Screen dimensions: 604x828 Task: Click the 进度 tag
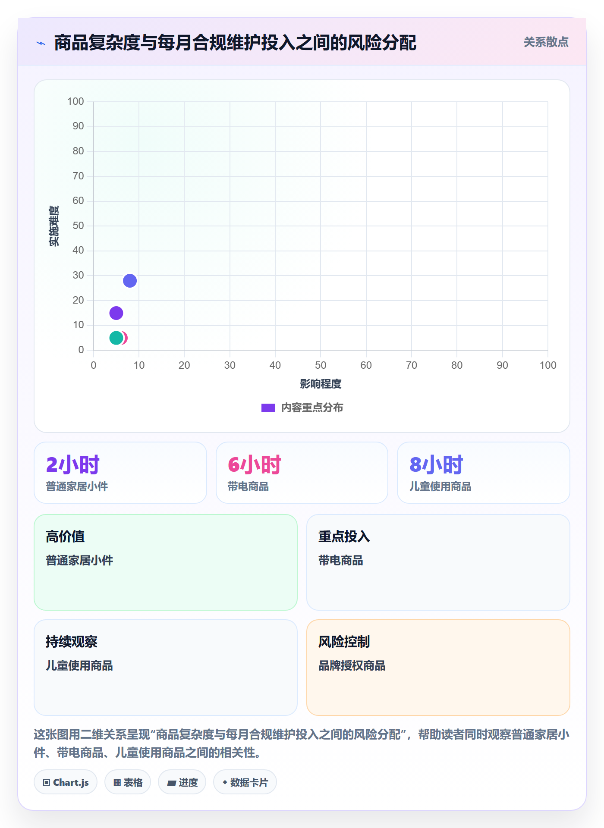pos(182,782)
